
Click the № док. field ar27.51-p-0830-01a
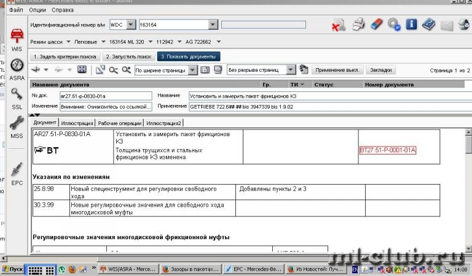[x=106, y=96]
